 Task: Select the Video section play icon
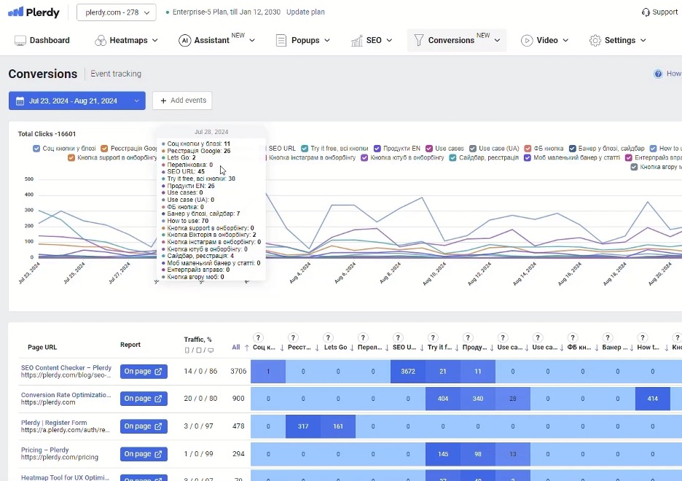pos(527,40)
